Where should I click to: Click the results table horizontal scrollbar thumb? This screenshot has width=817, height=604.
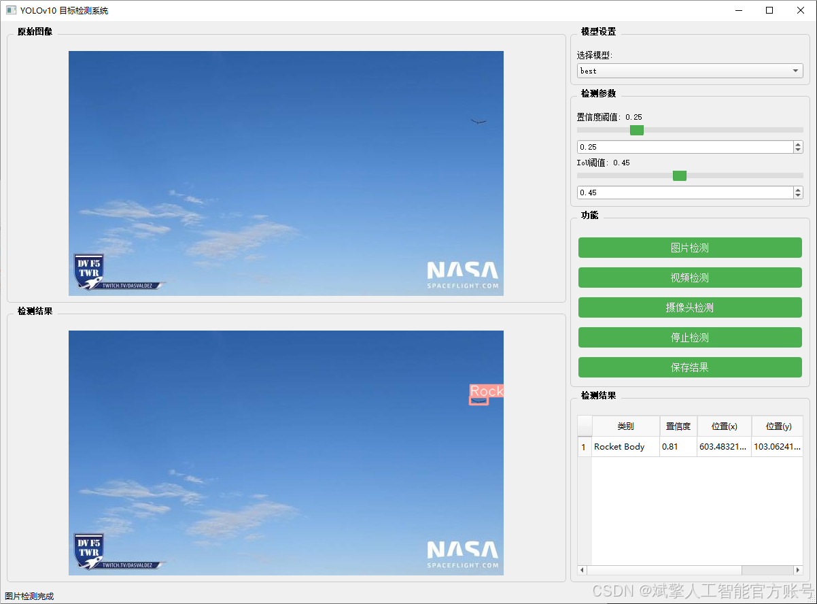[x=665, y=570]
